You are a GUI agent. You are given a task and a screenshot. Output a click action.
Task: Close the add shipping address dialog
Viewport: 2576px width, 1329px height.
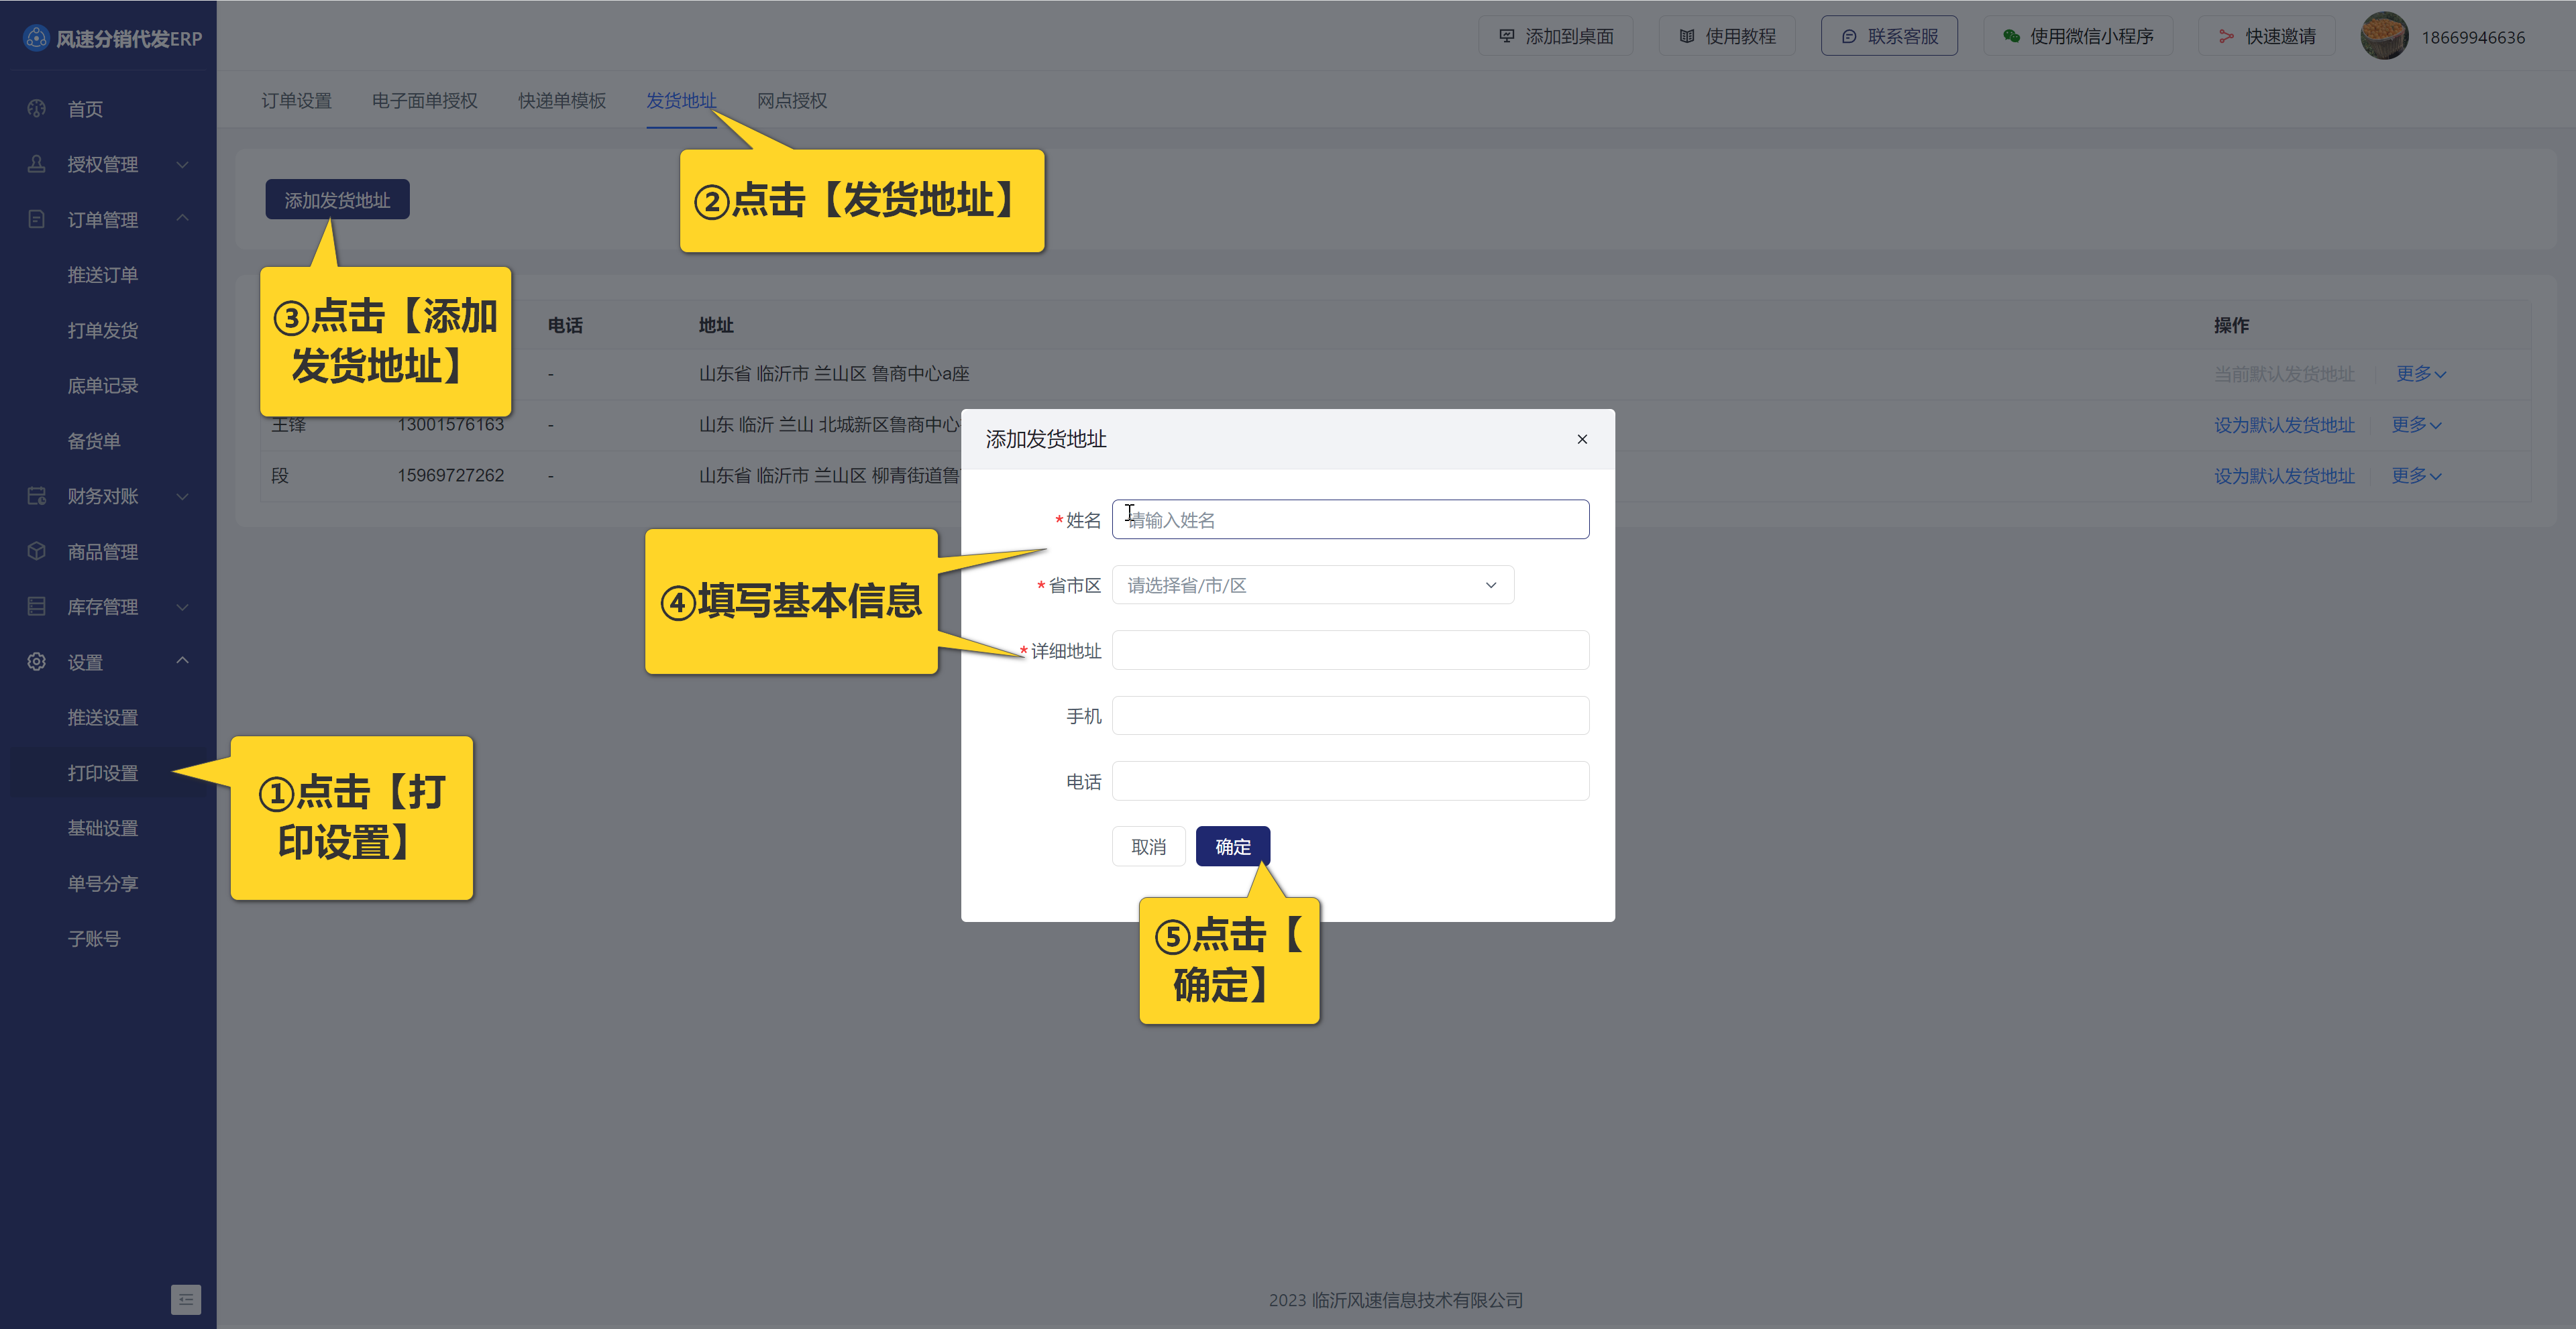coord(1582,439)
